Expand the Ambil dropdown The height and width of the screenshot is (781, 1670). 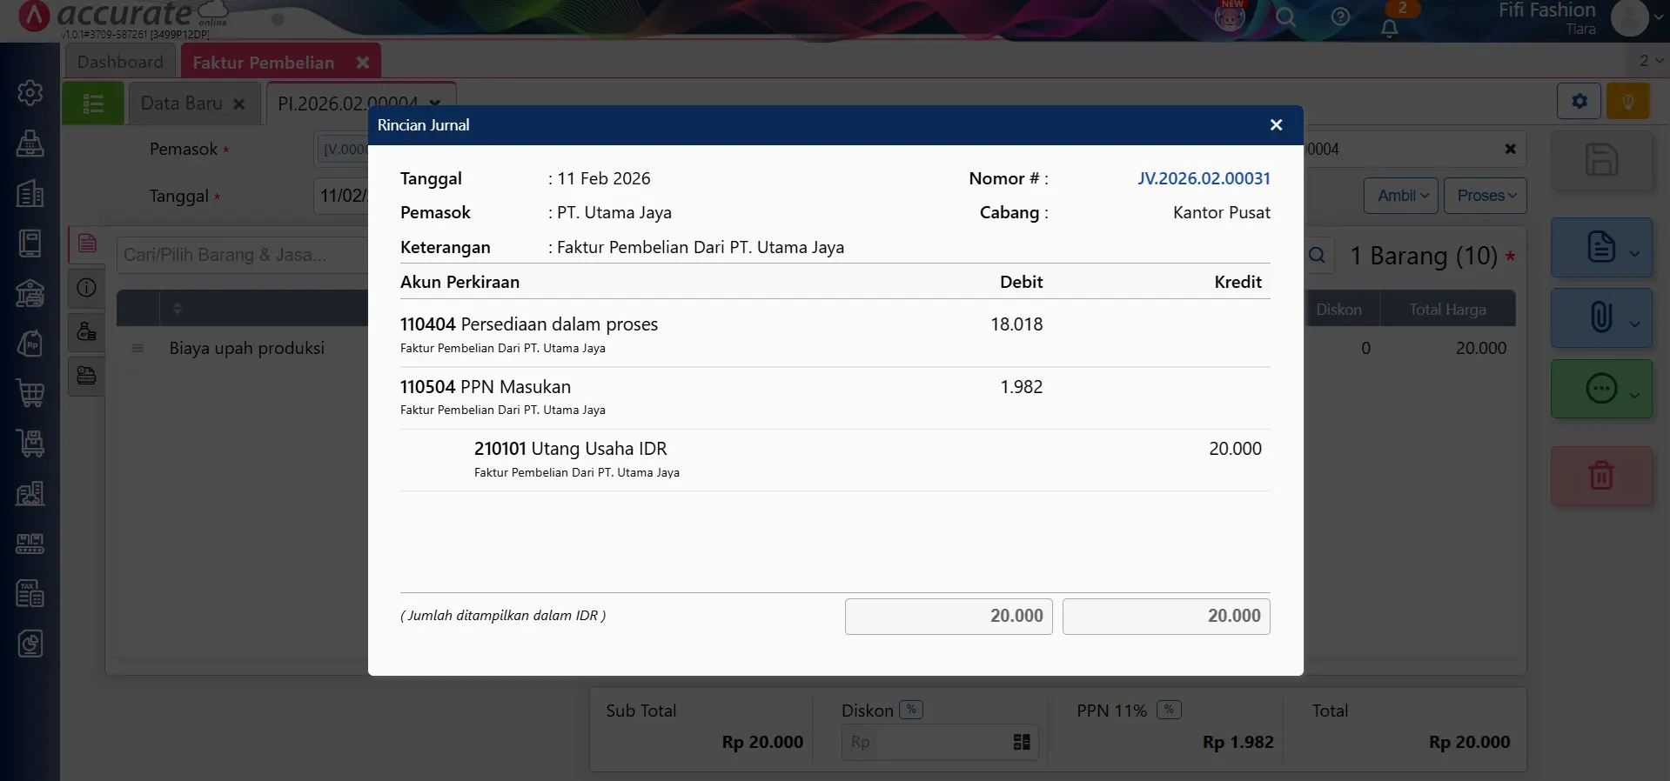click(1401, 196)
